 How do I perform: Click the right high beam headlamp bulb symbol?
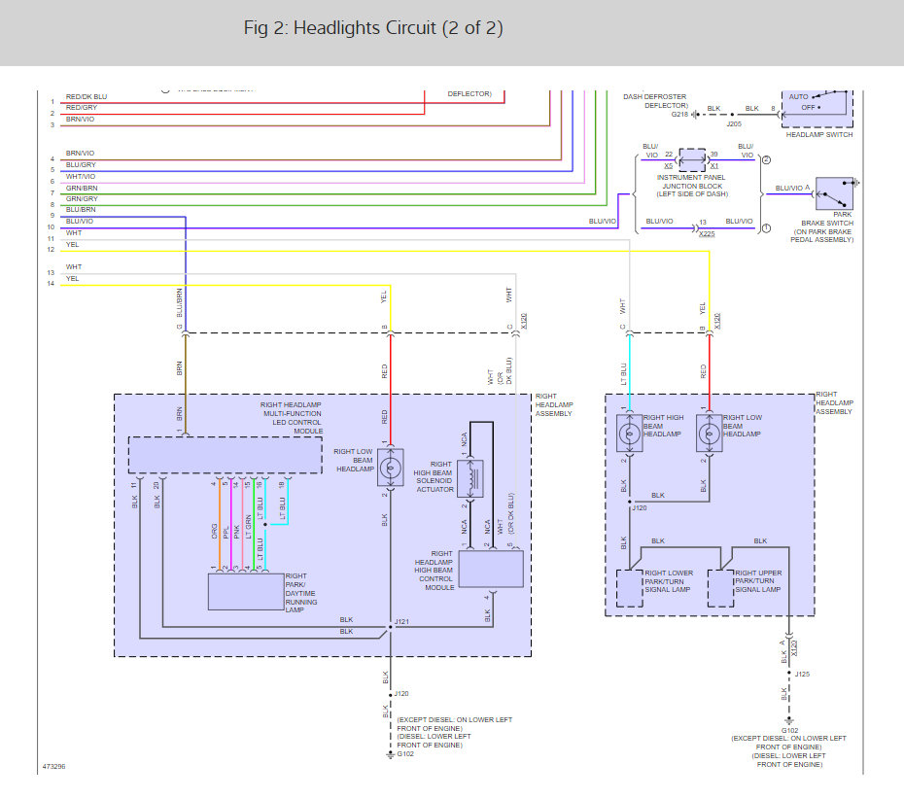point(630,433)
